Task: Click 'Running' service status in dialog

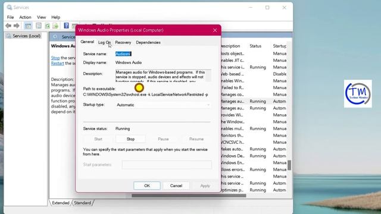Action: pos(123,128)
